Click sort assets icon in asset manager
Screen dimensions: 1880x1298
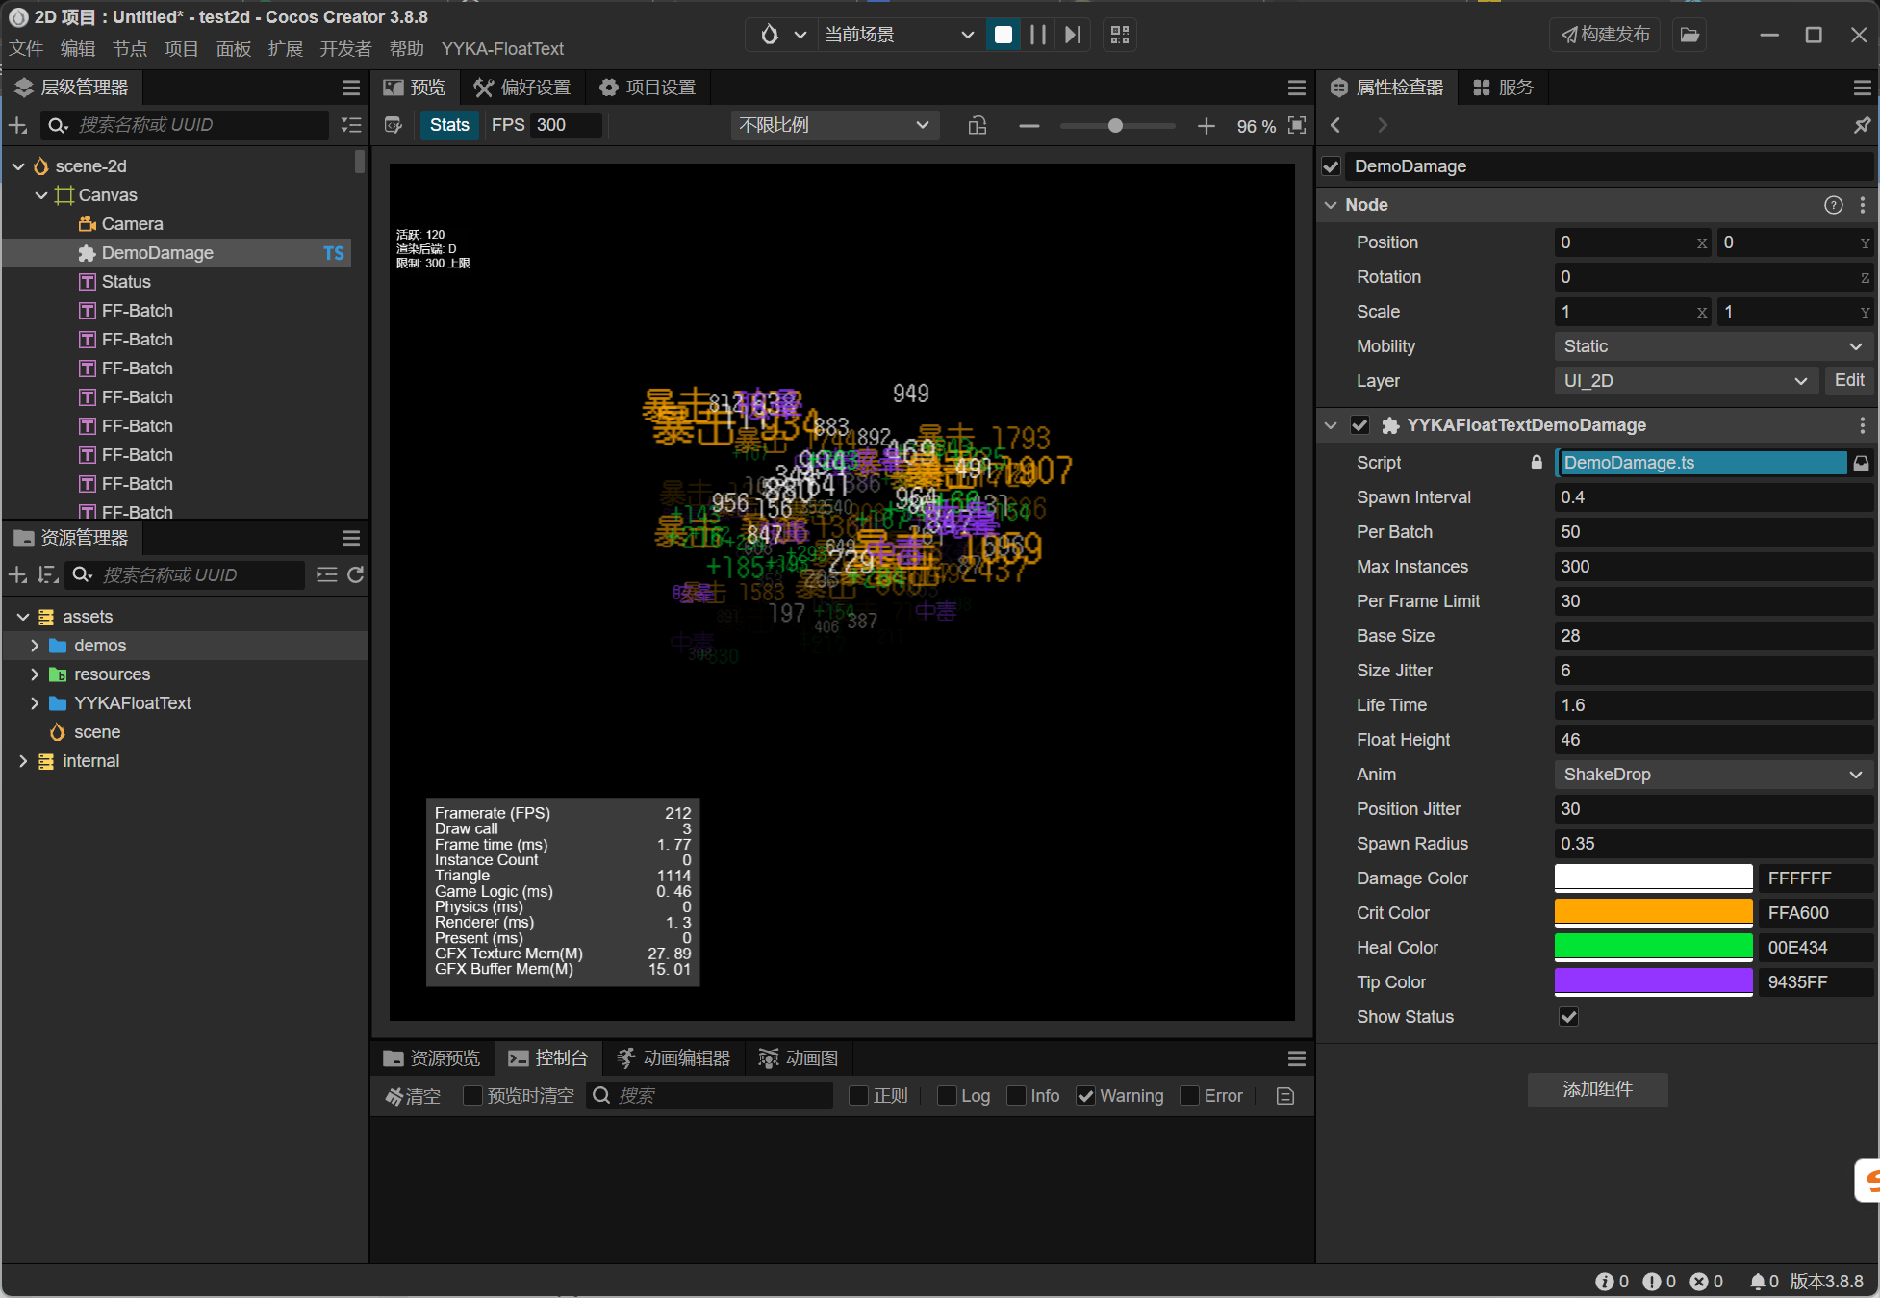point(47,574)
